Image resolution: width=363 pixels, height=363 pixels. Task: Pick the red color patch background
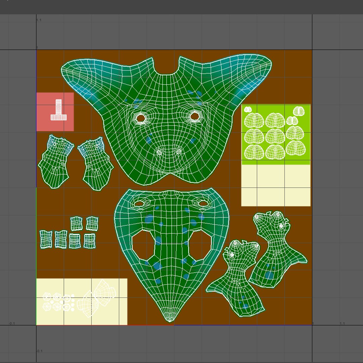(55, 112)
